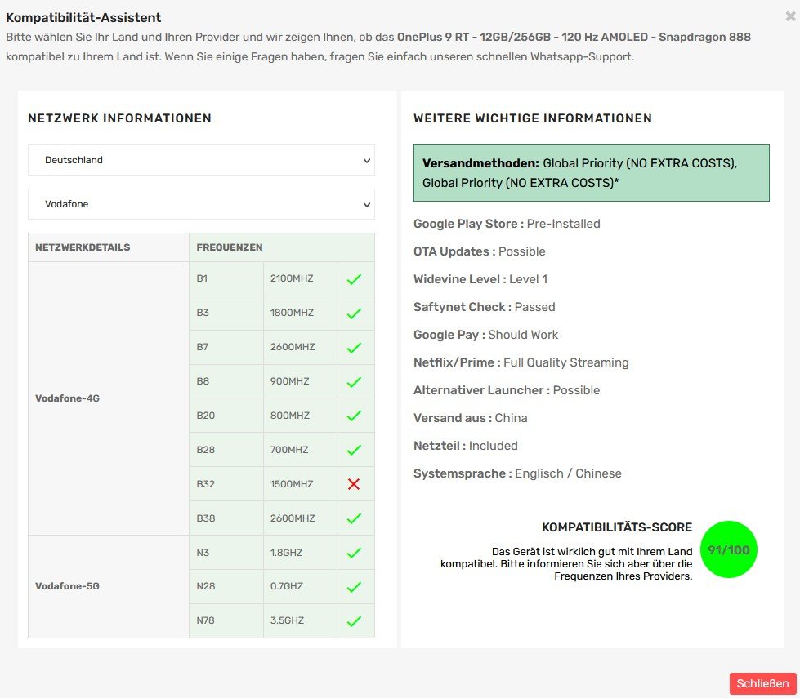
Task: Click the B38 band cell
Action: [x=226, y=518]
